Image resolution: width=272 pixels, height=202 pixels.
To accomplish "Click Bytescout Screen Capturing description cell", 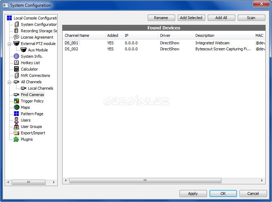I will 223,49.
